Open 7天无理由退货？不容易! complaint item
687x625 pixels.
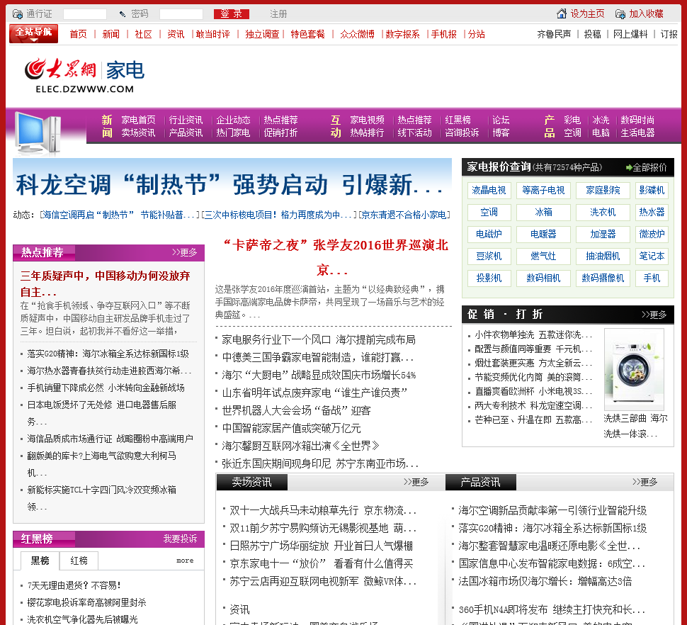pyautogui.click(x=74, y=585)
